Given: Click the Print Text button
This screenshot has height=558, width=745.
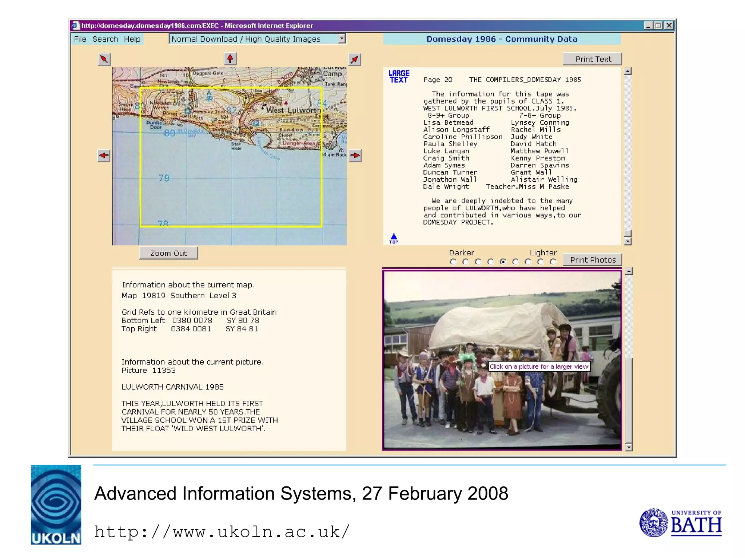Looking at the screenshot, I should pos(593,59).
